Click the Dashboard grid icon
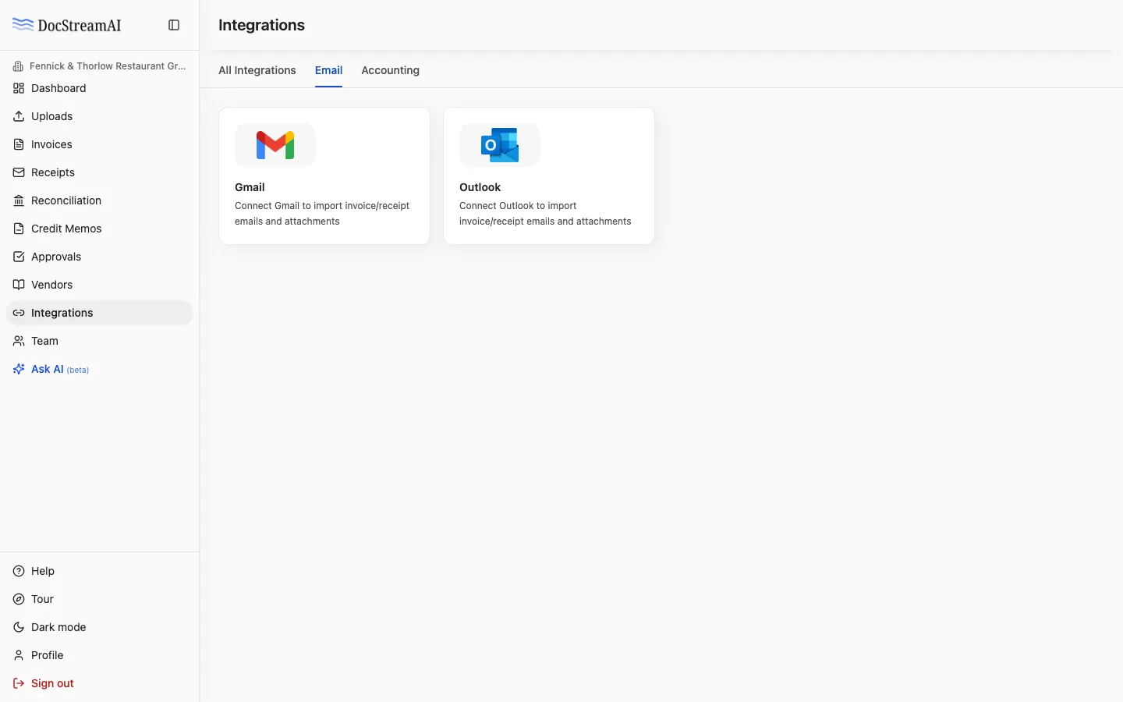 coord(19,88)
